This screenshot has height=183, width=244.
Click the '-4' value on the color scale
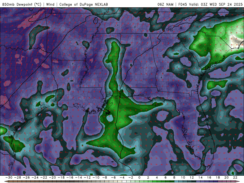click(122, 178)
